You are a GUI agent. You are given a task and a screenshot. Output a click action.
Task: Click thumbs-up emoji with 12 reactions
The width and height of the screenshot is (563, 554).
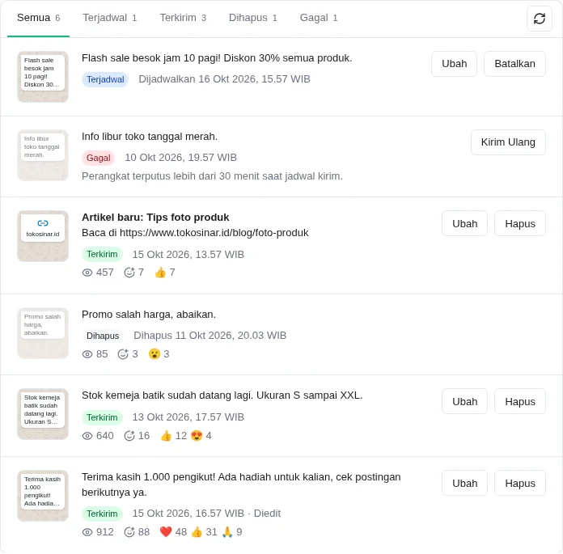point(166,436)
